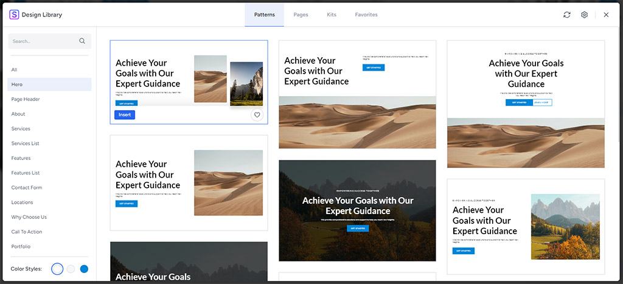Close the Design Library dialog
623x284 pixels.
point(606,15)
